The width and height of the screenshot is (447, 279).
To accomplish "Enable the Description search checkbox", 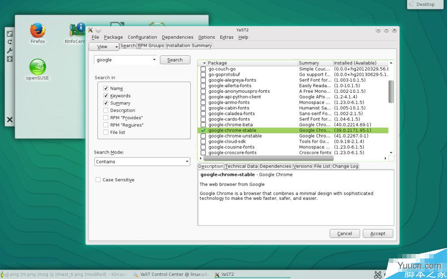I will (106, 110).
